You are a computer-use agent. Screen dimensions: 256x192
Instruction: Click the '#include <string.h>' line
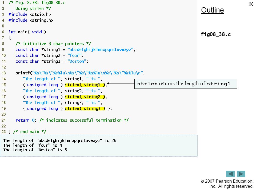click(31, 20)
